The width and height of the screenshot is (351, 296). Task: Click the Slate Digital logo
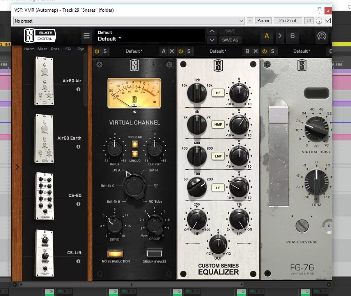[40, 35]
